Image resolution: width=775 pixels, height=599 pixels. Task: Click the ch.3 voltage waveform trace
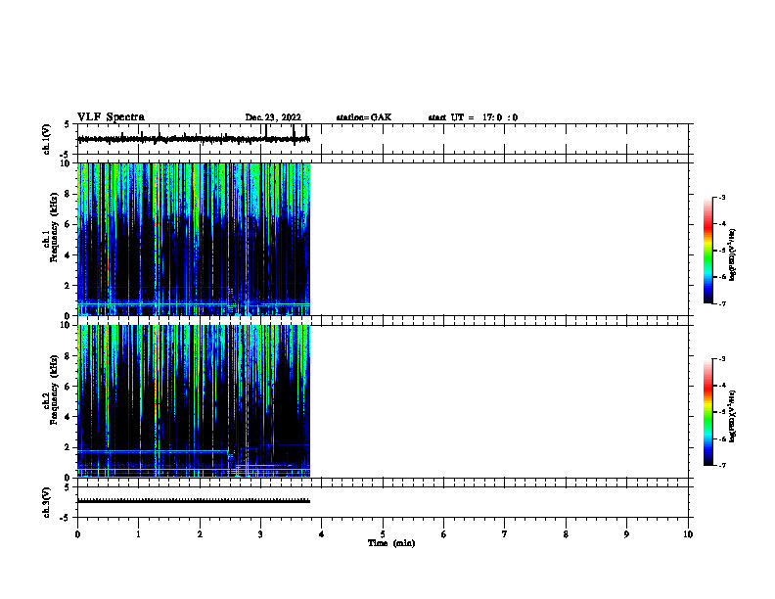(x=194, y=501)
